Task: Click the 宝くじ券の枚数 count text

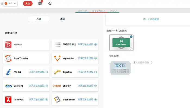Action: (x=143, y=62)
